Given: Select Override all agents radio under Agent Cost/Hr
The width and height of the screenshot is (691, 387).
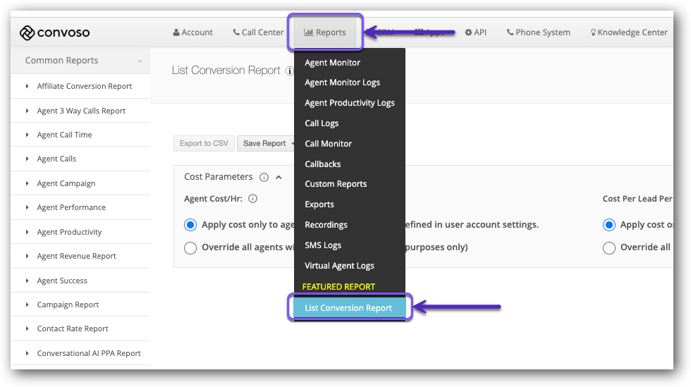Looking at the screenshot, I should [190, 247].
